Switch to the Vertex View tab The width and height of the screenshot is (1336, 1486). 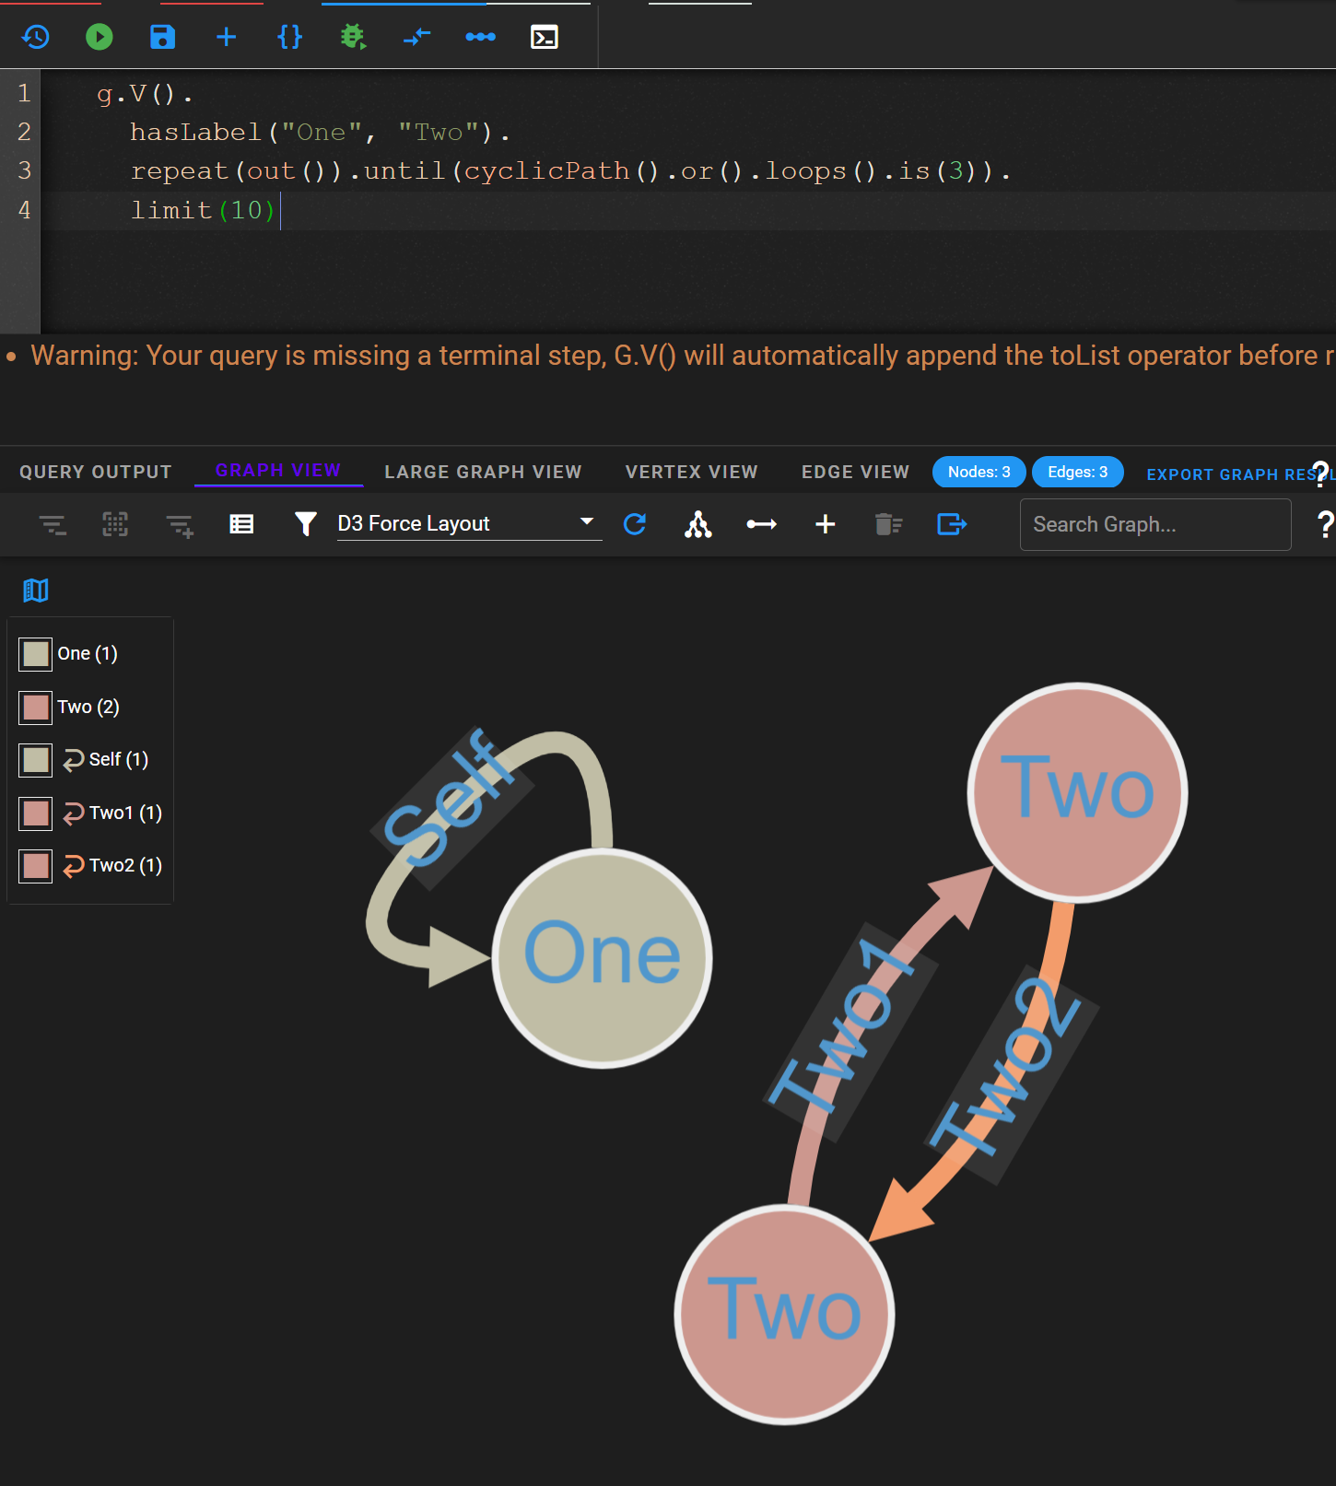691,472
